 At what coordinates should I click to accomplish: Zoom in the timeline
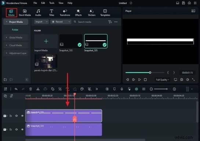coord(174,89)
